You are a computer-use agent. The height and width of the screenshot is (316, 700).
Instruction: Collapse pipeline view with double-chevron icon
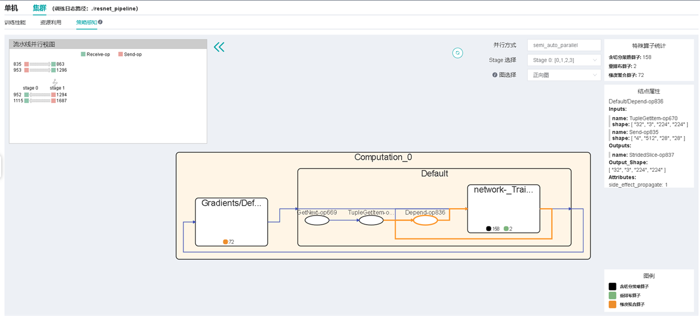coord(219,47)
